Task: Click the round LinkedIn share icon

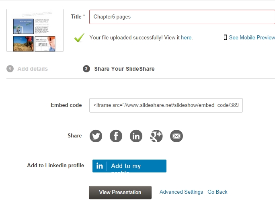Action: pyautogui.click(x=136, y=136)
